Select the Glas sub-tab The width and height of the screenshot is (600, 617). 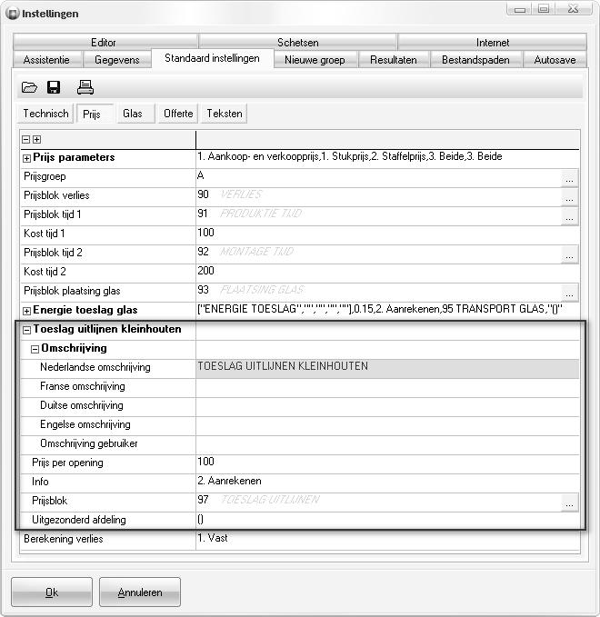pyautogui.click(x=135, y=114)
